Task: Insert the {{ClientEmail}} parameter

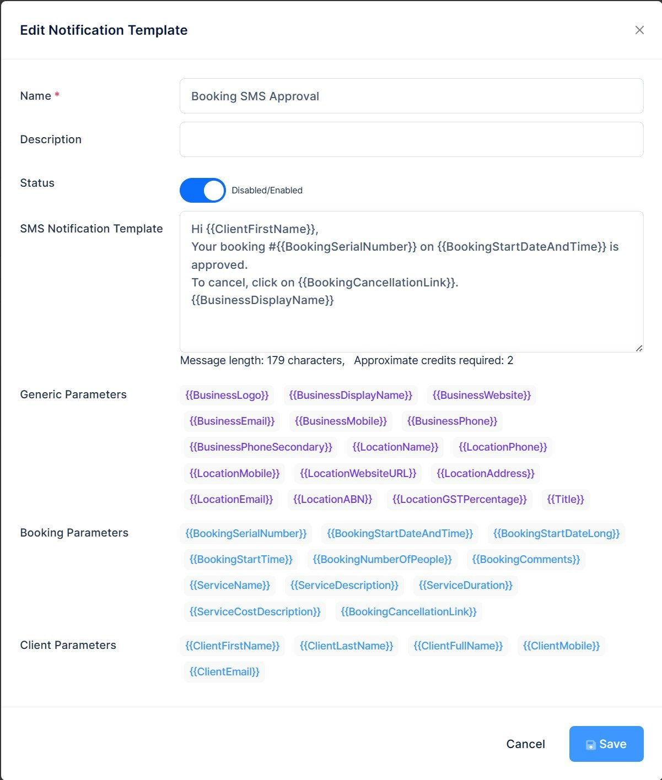Action: coord(224,671)
